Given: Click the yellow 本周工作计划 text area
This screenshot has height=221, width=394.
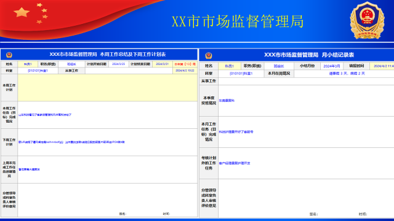Looking at the screenshot, I should 108,88.
